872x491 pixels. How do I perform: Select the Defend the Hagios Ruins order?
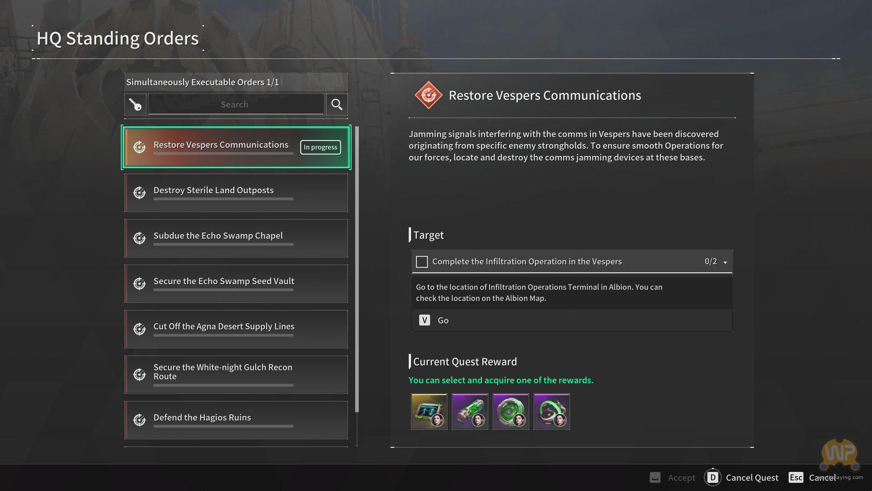(x=236, y=420)
